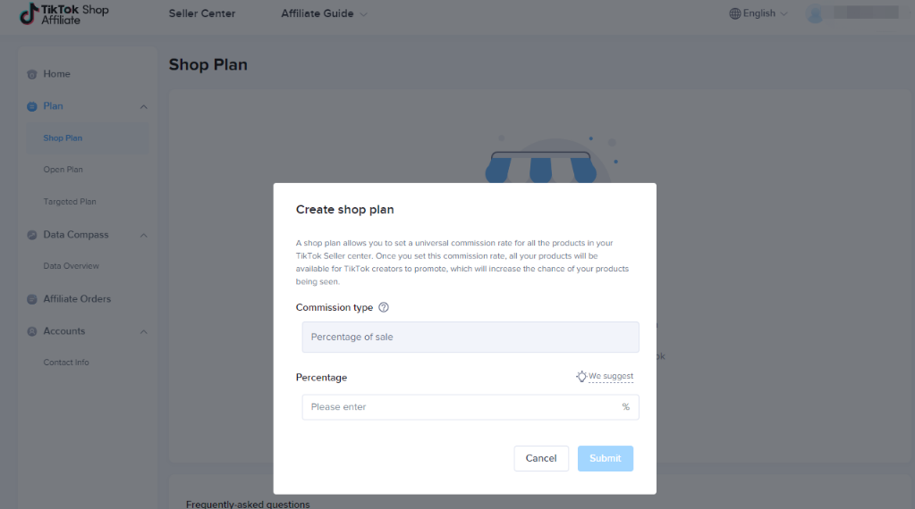
Task: Collapse the Data Compass section chevron
Action: (144, 235)
